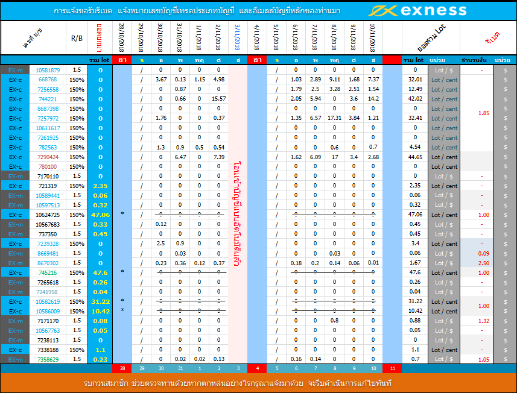Select yellow carried lot value 1.1
This screenshot has width=517, height=393.
point(100,350)
